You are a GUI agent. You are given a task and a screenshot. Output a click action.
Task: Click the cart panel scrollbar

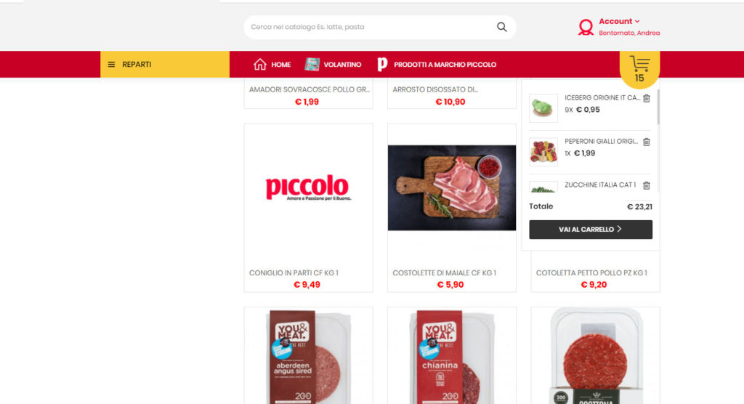click(x=658, y=107)
